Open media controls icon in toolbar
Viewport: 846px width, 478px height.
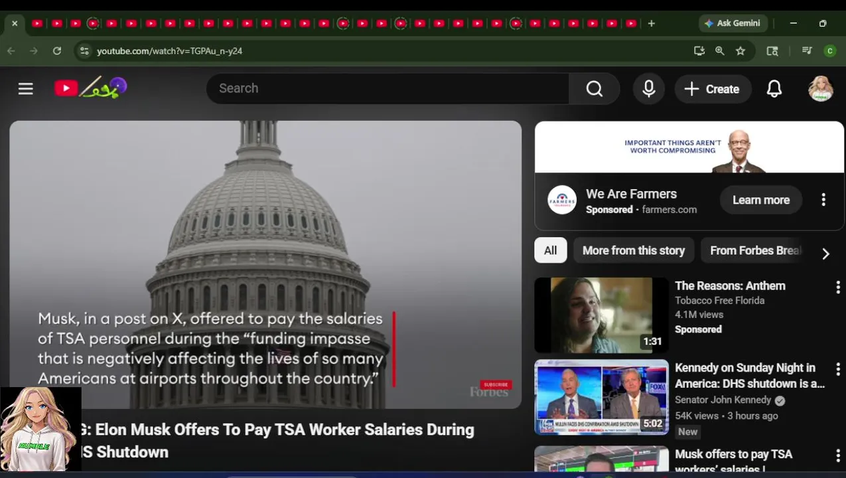click(x=807, y=50)
